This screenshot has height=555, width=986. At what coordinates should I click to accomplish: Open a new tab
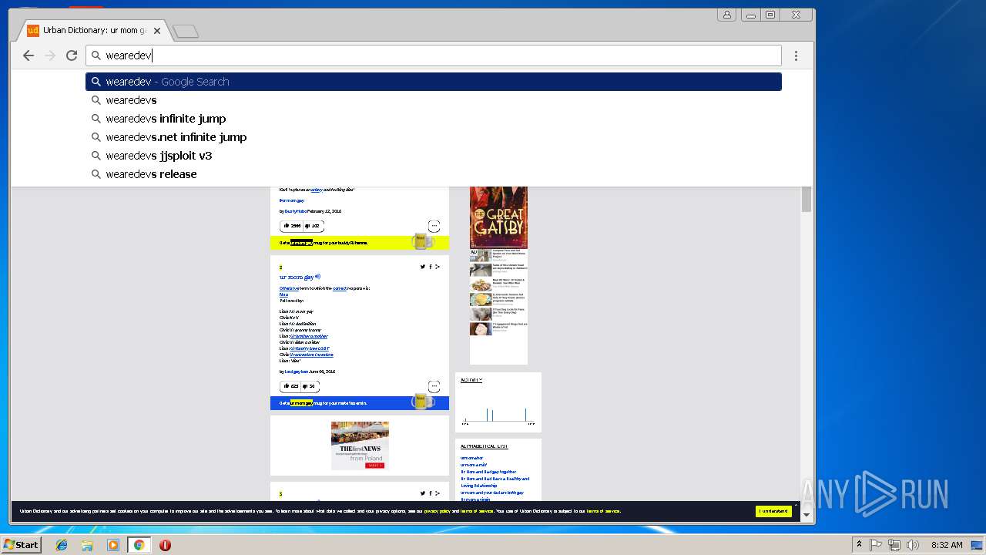[x=186, y=31]
